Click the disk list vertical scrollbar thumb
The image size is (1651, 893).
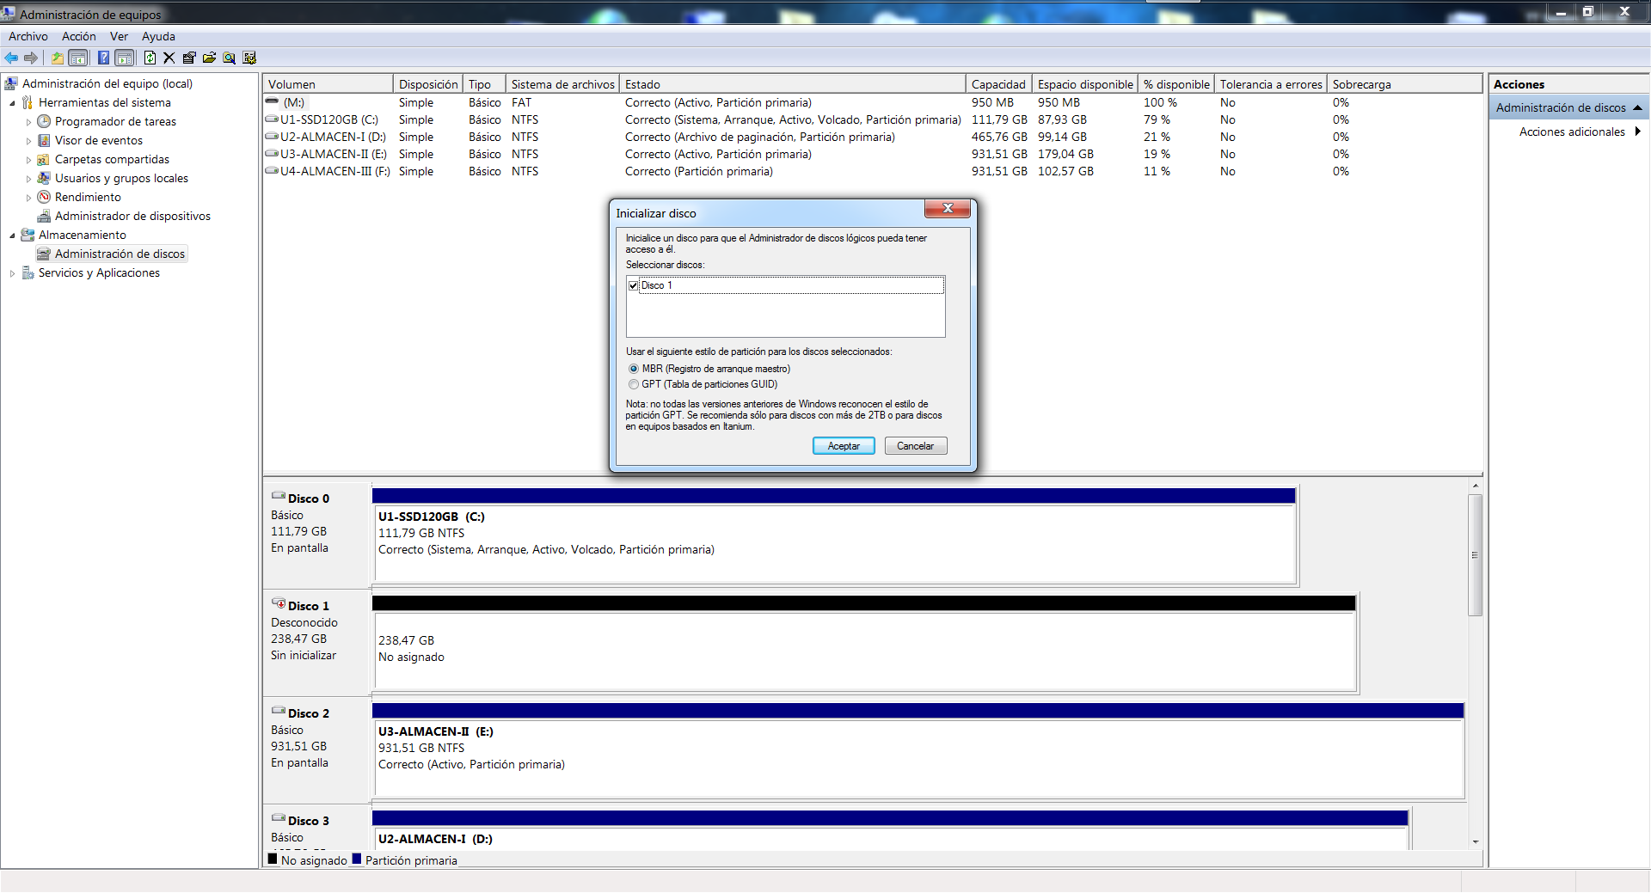pyautogui.click(x=1475, y=554)
